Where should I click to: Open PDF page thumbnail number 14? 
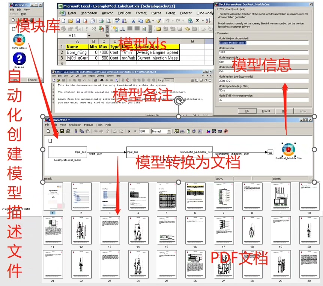click(138, 231)
